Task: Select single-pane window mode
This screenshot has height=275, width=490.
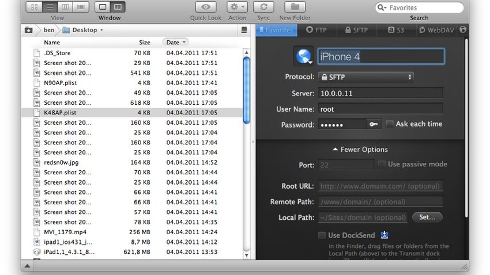Action: (103, 7)
